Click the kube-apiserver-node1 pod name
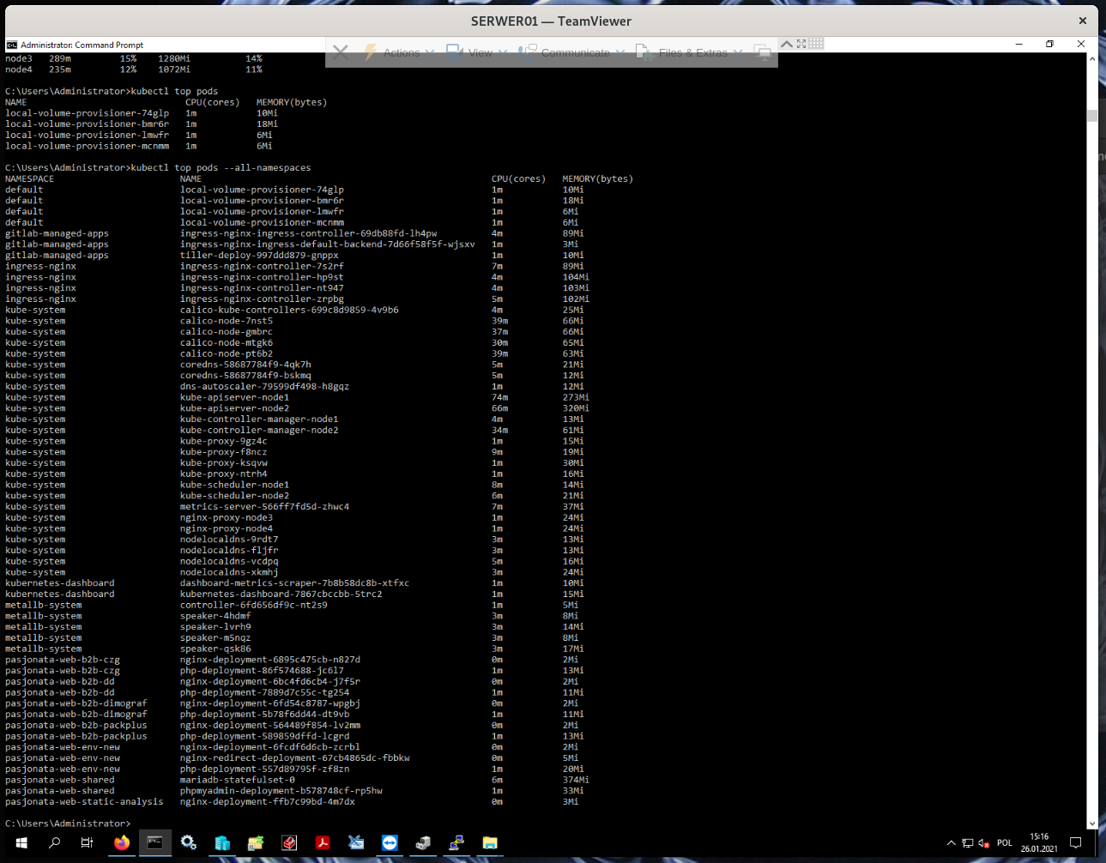Screen dimensions: 1106x863 pyautogui.click(x=234, y=397)
